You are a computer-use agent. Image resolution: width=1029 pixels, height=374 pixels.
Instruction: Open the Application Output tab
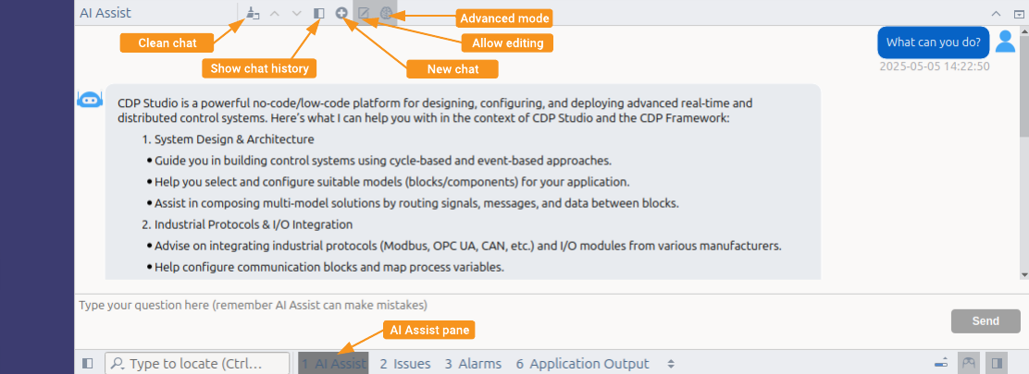582,364
